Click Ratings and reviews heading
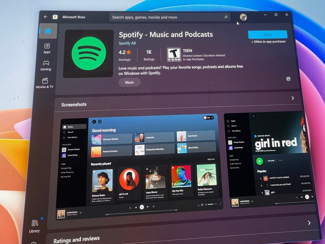The image size is (325, 244). (x=76, y=240)
